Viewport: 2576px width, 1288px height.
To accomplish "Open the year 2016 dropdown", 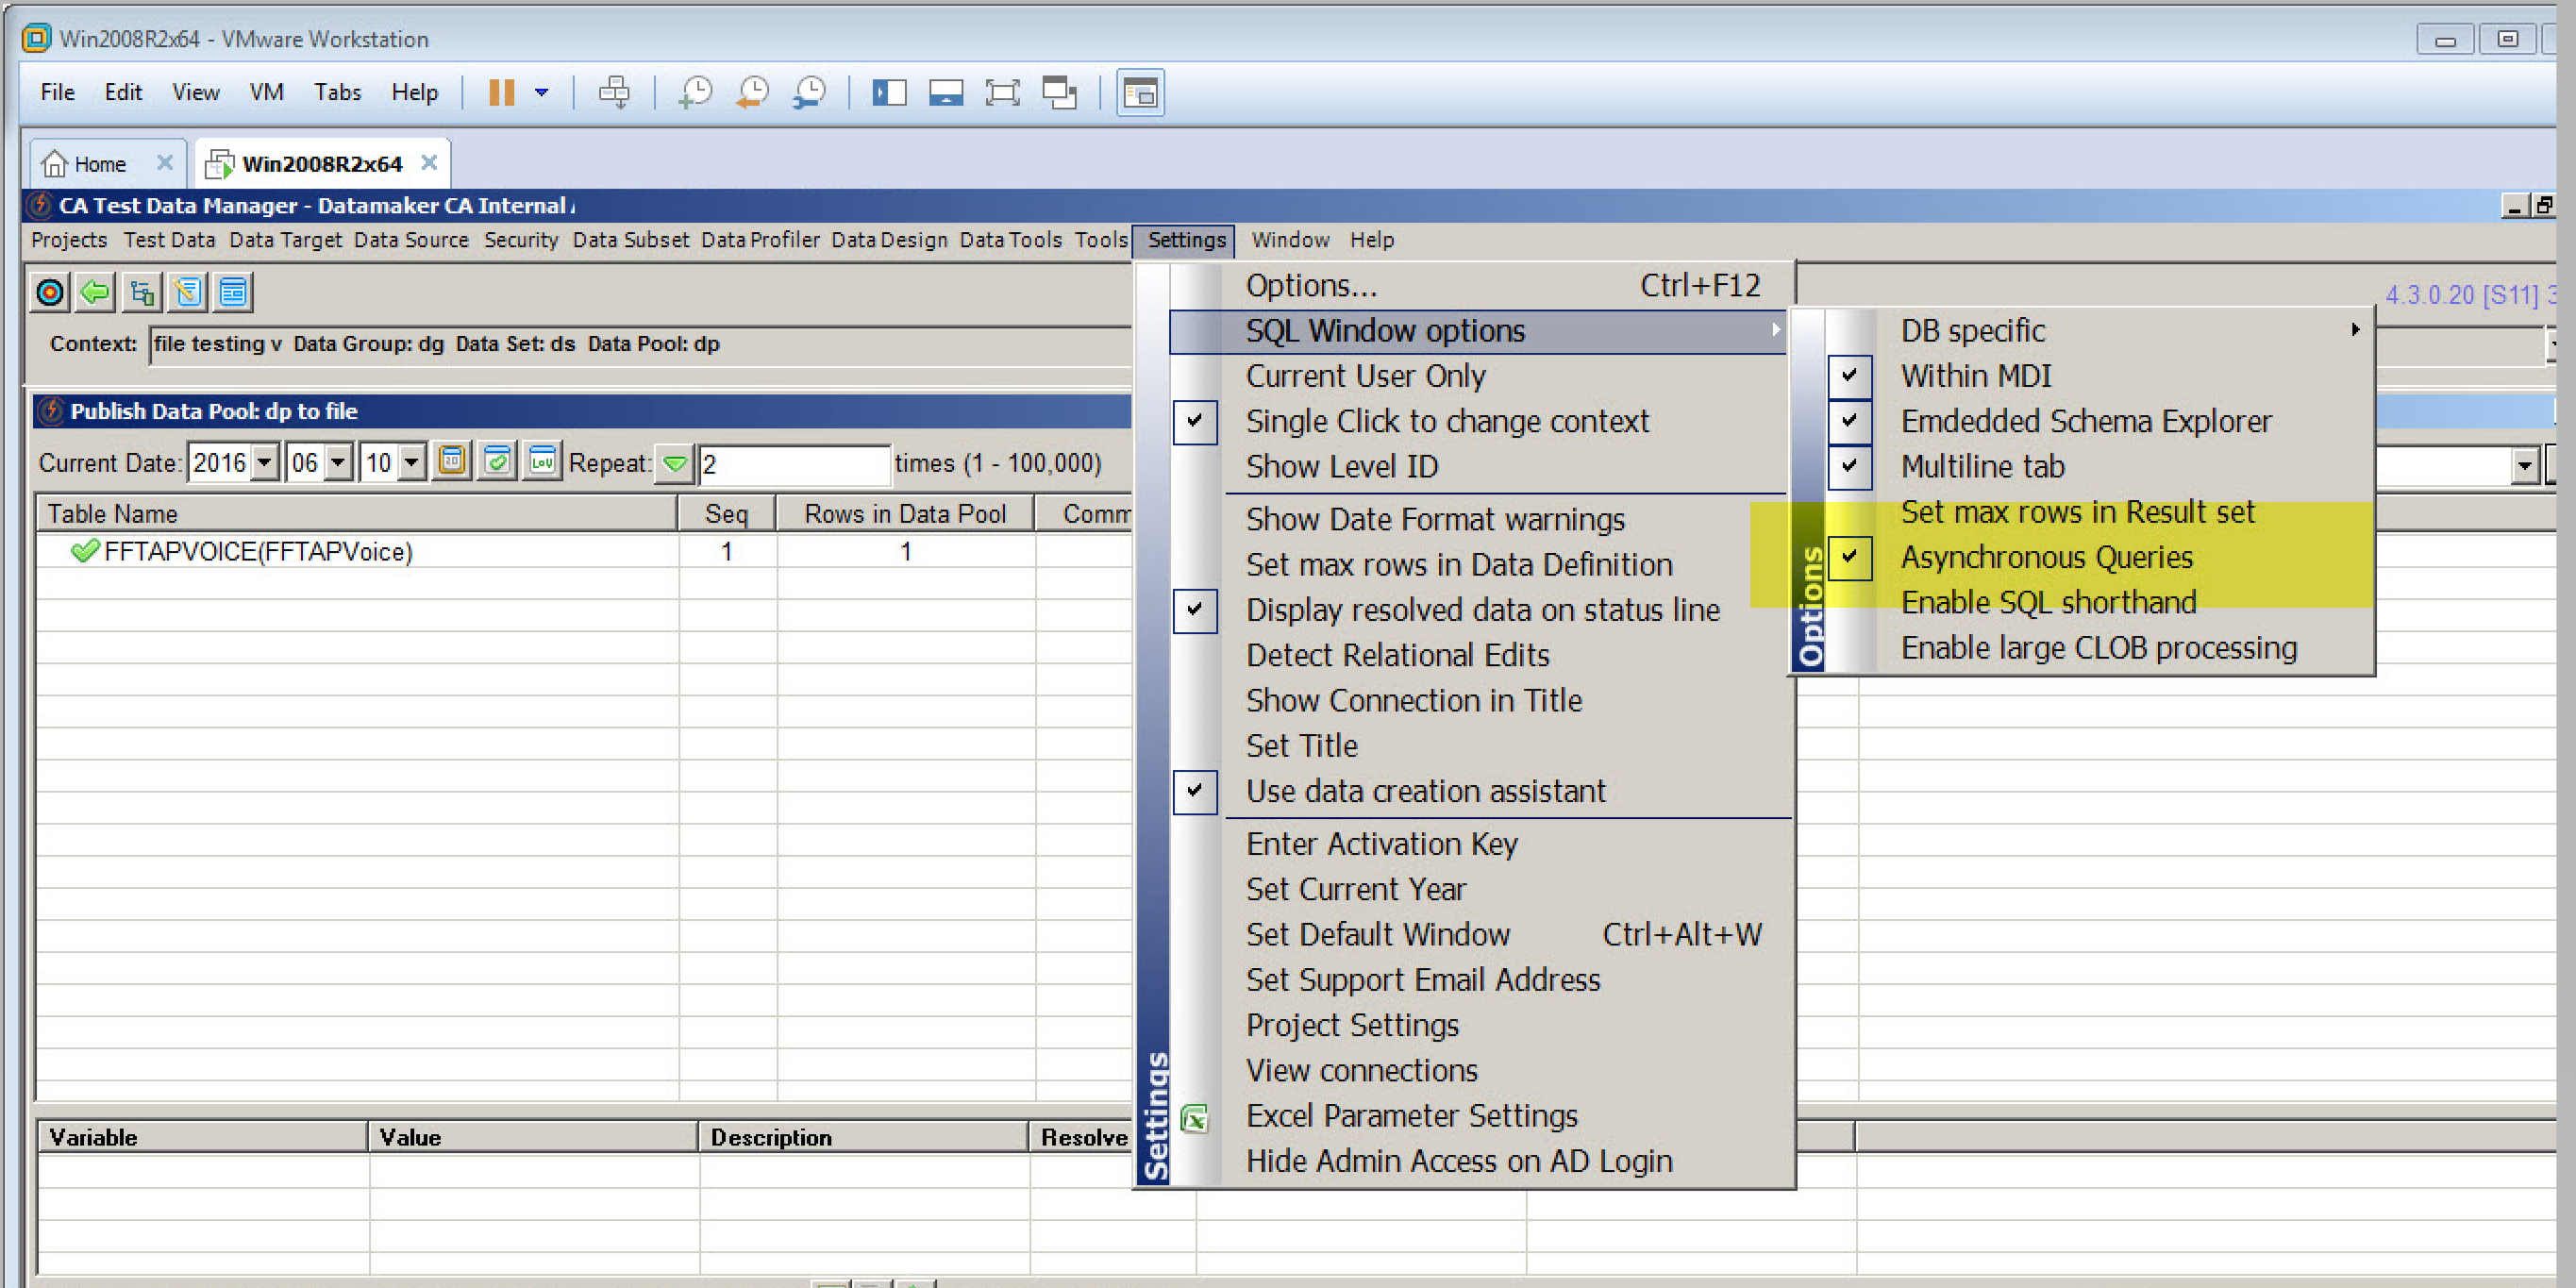I will pyautogui.click(x=264, y=463).
